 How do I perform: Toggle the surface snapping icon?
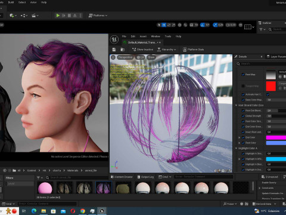185,25
